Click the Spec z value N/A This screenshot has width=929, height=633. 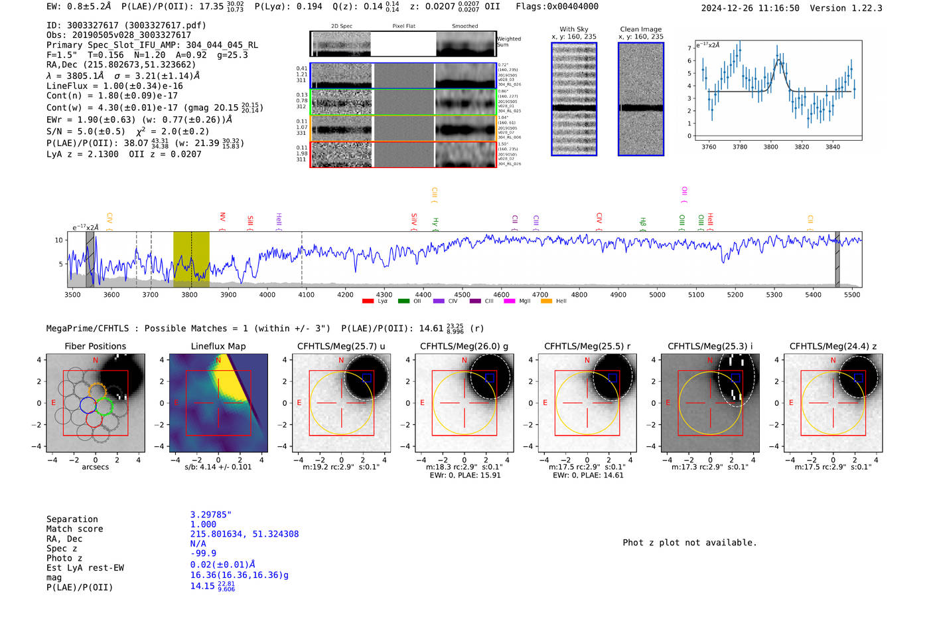(x=198, y=543)
